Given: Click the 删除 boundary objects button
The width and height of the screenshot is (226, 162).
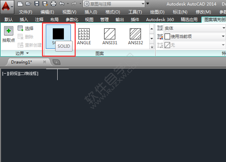Looking at the screenshot, I should pos(26,37).
